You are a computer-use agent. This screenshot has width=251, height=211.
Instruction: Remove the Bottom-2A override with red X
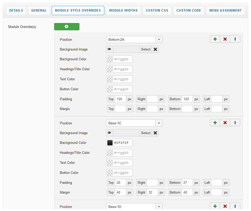pos(225,39)
